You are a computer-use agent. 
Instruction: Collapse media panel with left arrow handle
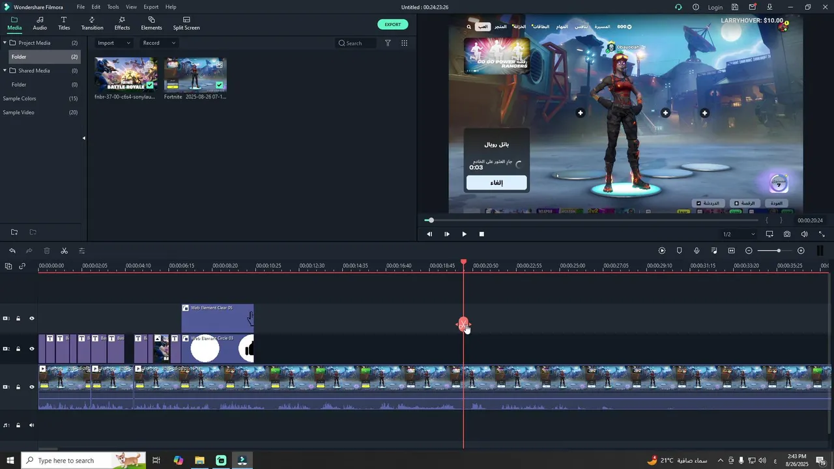[83, 138]
